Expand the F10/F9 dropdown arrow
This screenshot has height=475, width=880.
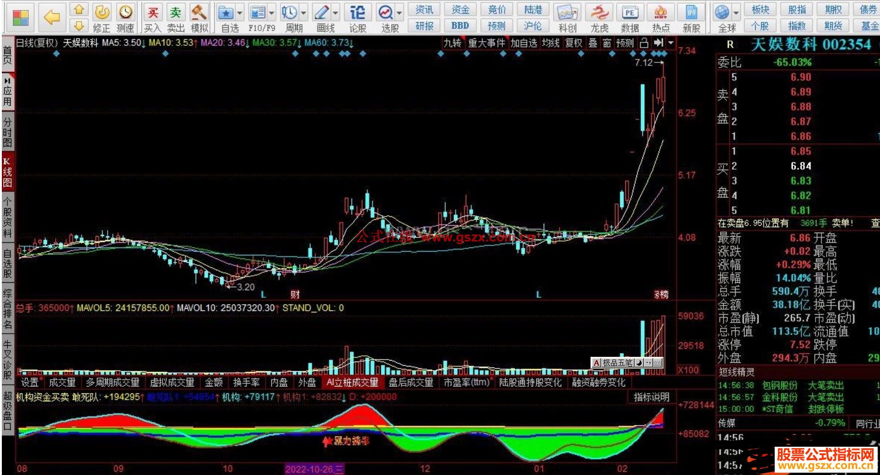(271, 13)
